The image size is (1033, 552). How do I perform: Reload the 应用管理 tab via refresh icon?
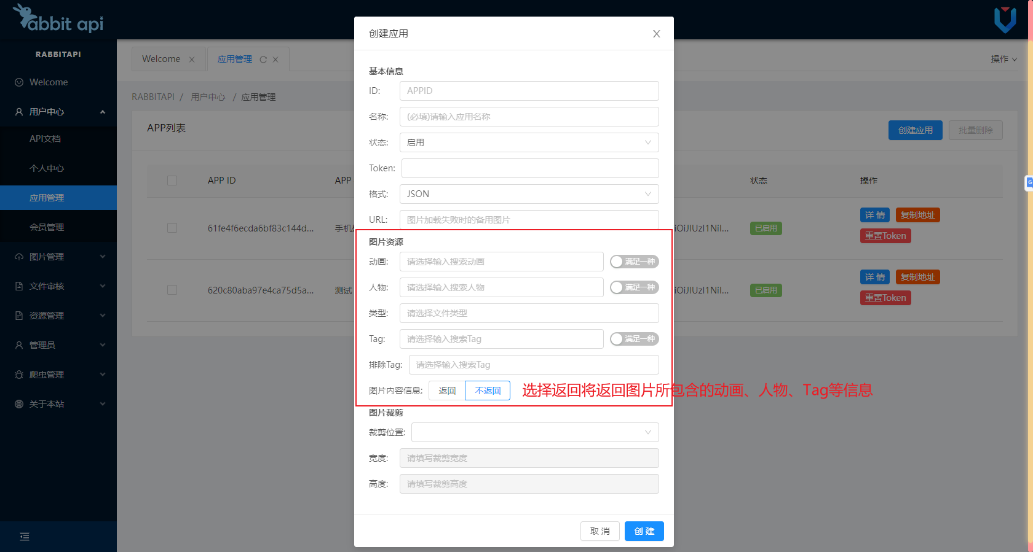263,60
